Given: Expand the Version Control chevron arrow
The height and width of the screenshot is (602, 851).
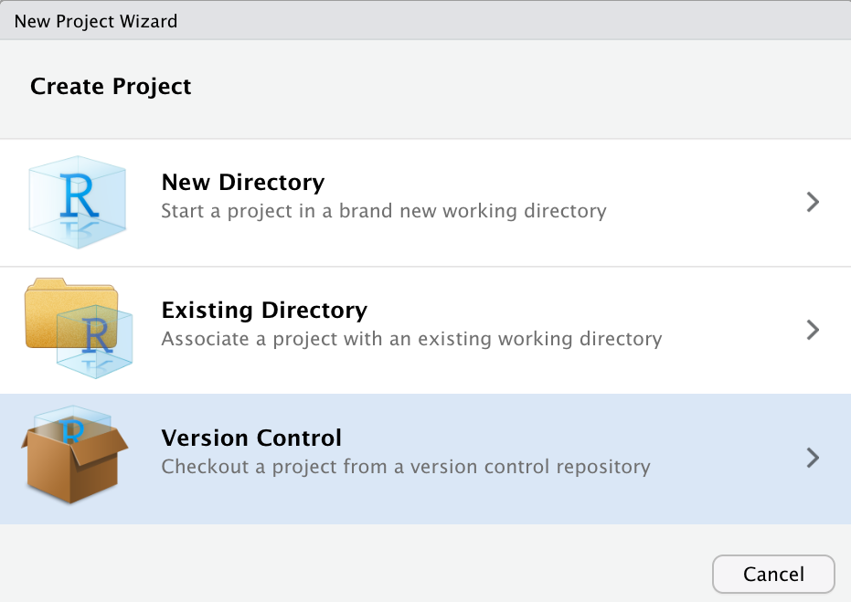Looking at the screenshot, I should pos(813,458).
